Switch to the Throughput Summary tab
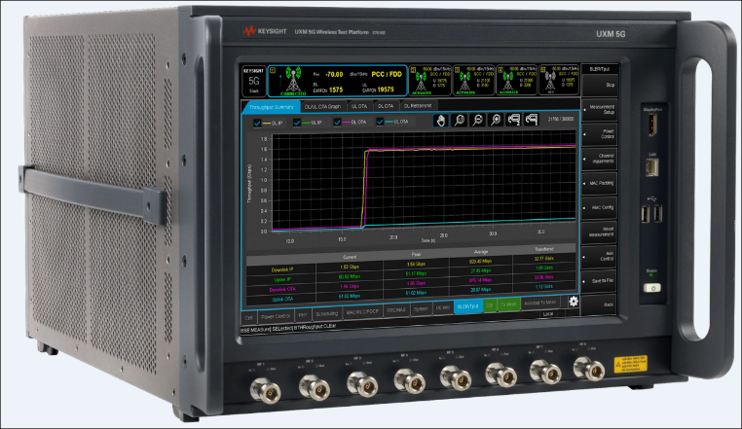 tap(271, 107)
